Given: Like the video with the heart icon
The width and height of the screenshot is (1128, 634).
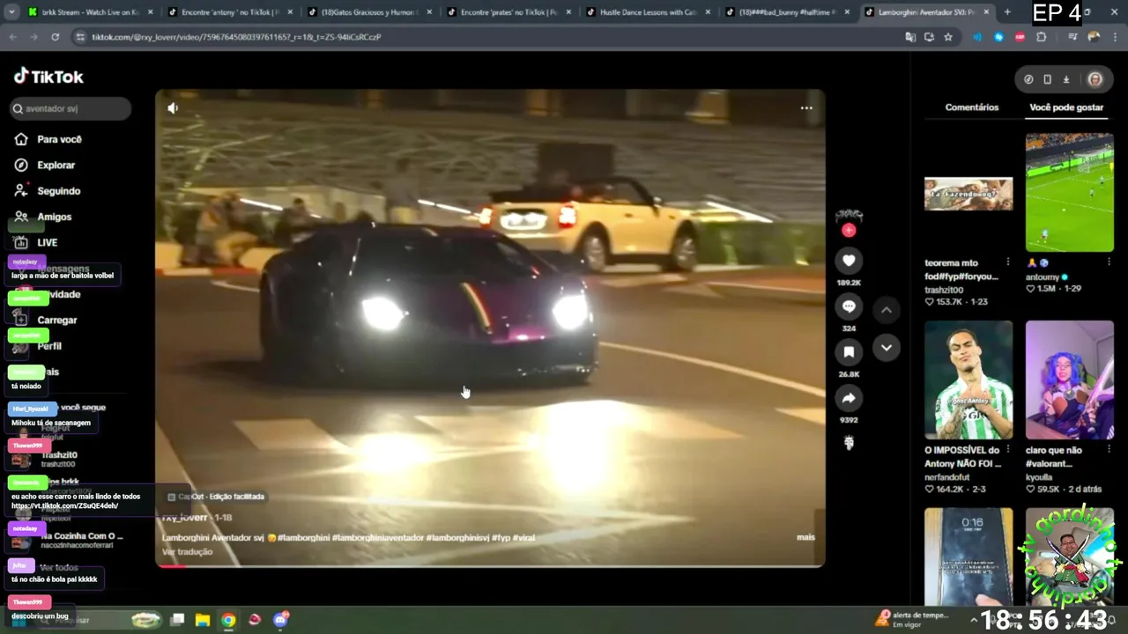Looking at the screenshot, I should coord(849,260).
